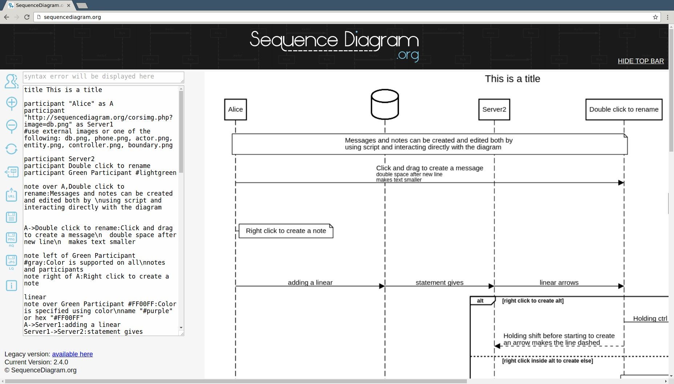The height and width of the screenshot is (384, 674).
Task: Click the 'participant Server2' script line
Action: [x=59, y=159]
